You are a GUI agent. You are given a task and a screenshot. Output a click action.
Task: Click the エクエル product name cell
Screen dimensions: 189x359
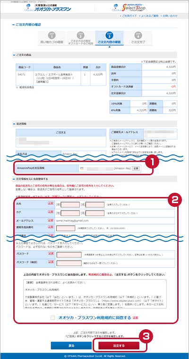(57, 78)
